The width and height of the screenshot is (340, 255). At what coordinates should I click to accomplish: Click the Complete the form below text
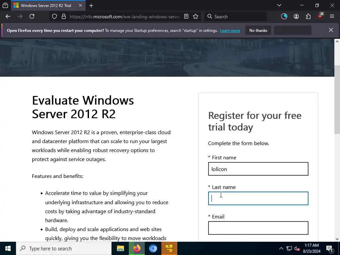238,143
